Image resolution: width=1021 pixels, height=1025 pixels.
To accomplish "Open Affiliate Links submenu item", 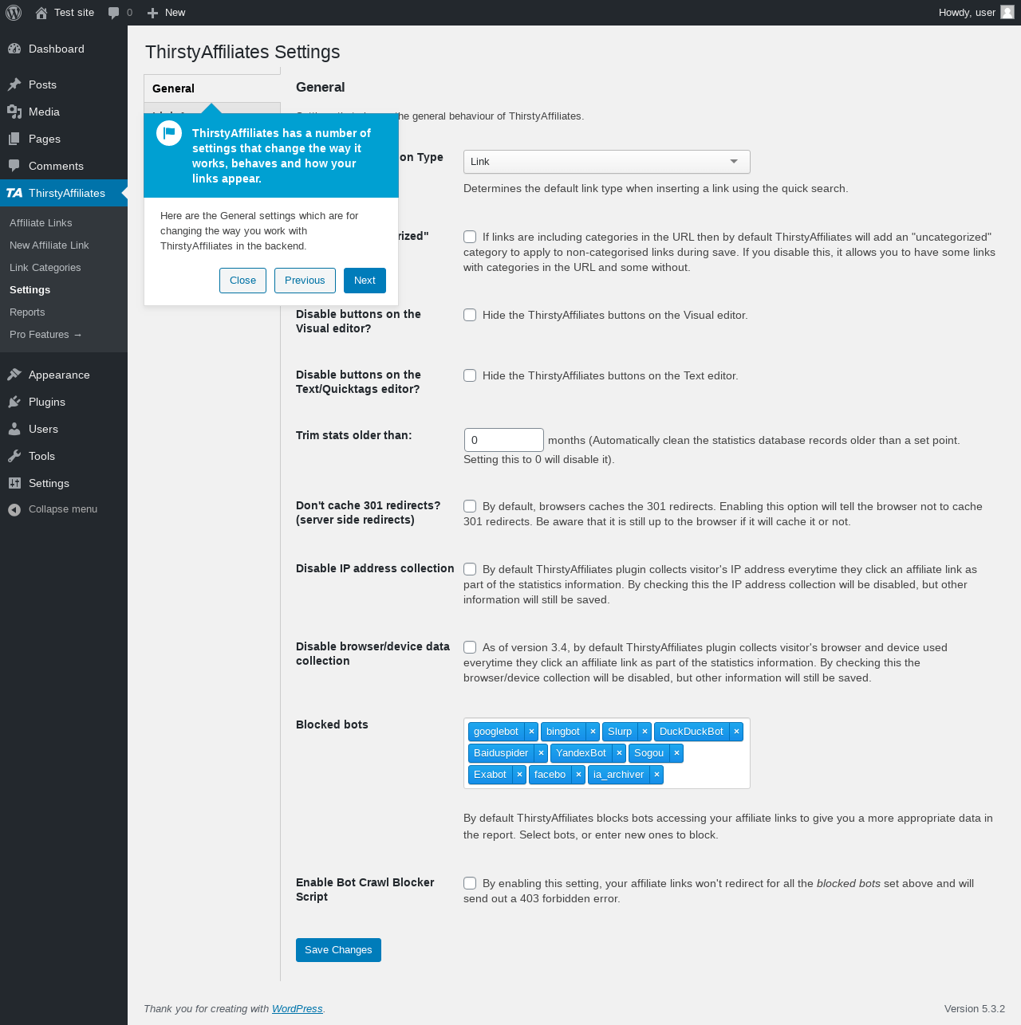I will click(41, 223).
